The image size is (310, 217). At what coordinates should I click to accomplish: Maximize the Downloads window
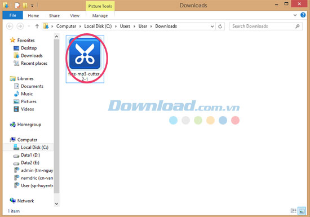click(x=286, y=4)
